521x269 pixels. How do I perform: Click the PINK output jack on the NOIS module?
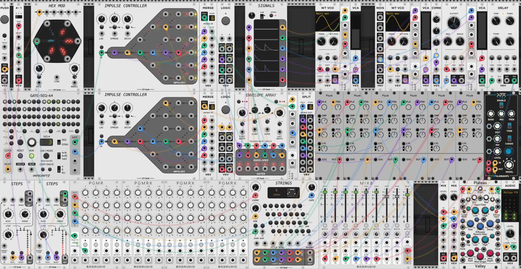coord(380,28)
